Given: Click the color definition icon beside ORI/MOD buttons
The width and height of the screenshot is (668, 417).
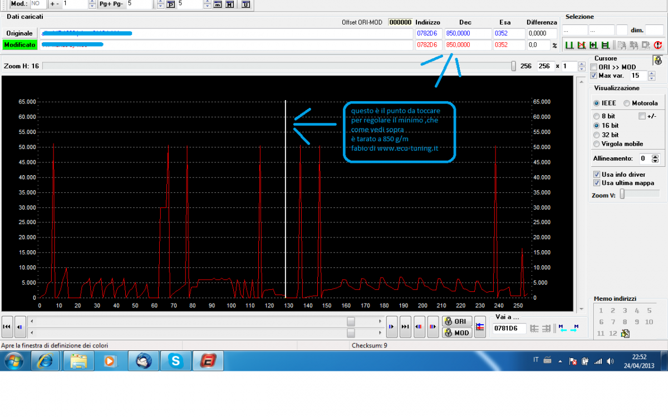Looking at the screenshot, I should 479,327.
